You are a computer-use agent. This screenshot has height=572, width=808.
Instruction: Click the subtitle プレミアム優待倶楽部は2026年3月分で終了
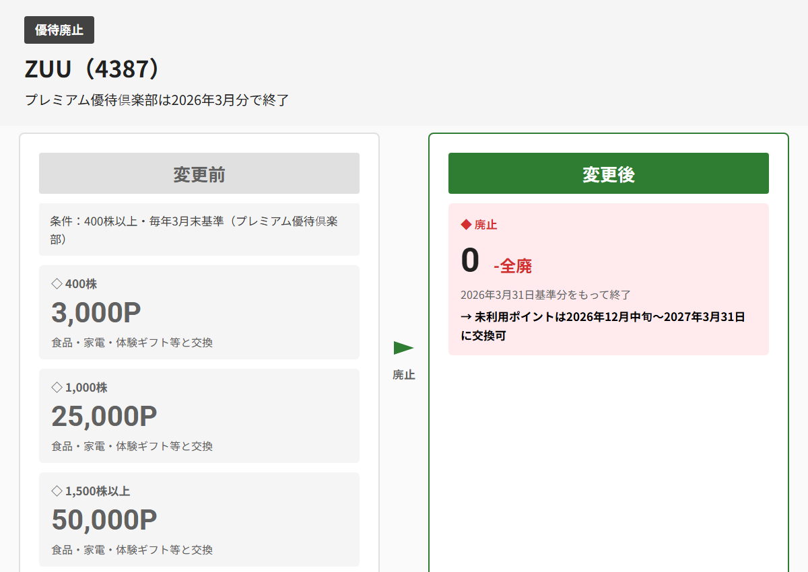coord(157,100)
